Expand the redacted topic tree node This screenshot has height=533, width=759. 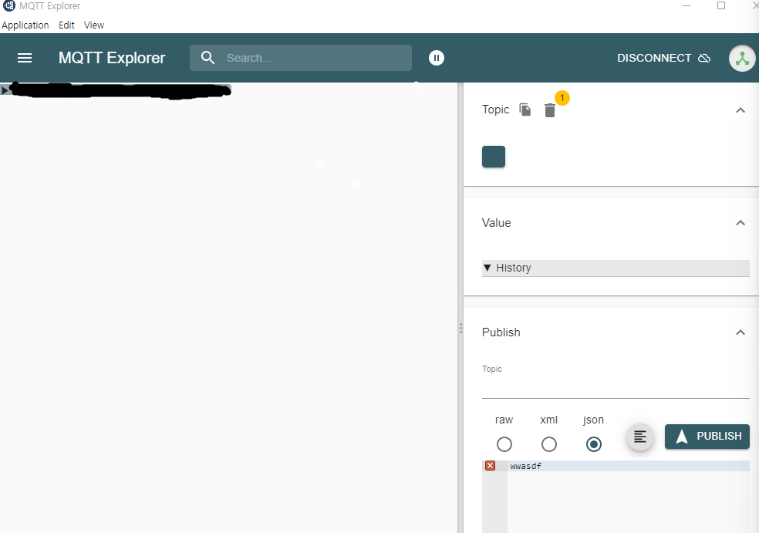pyautogui.click(x=5, y=90)
